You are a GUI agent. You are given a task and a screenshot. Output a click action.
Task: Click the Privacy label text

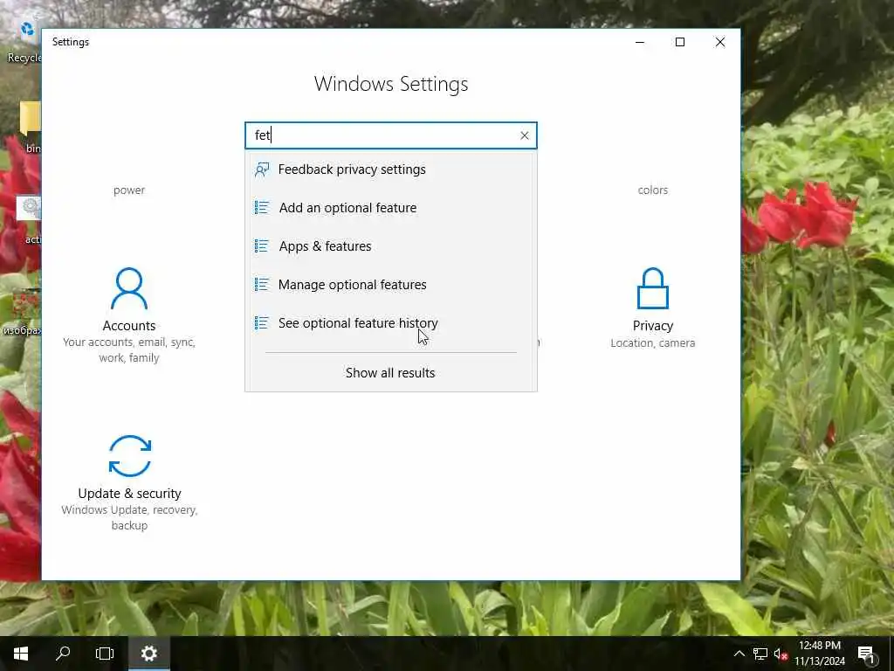(x=653, y=326)
